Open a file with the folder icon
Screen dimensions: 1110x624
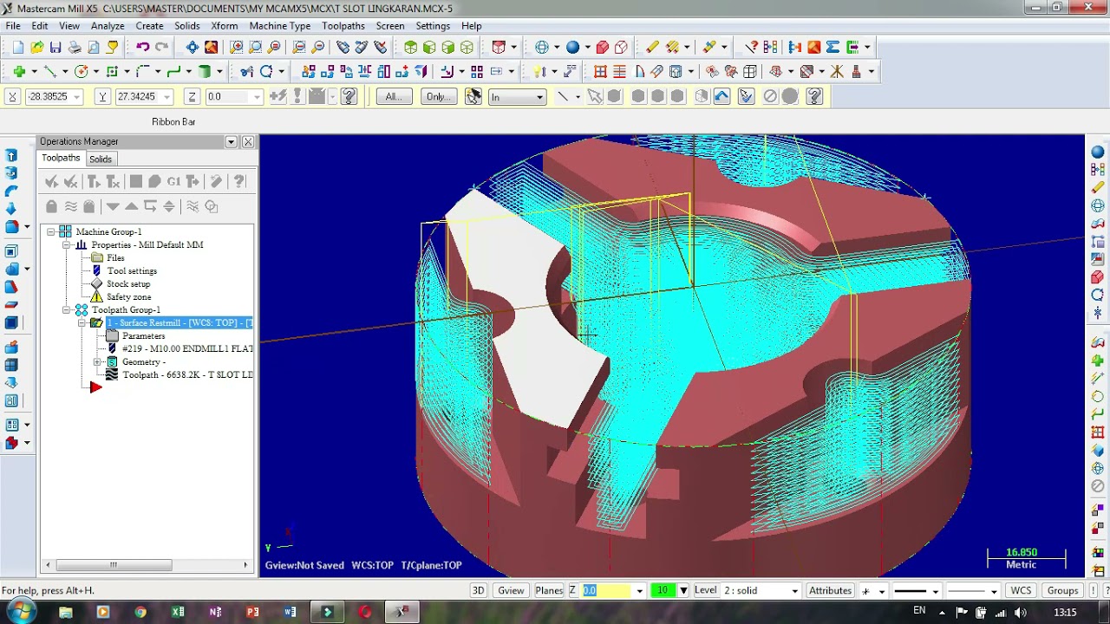36,47
